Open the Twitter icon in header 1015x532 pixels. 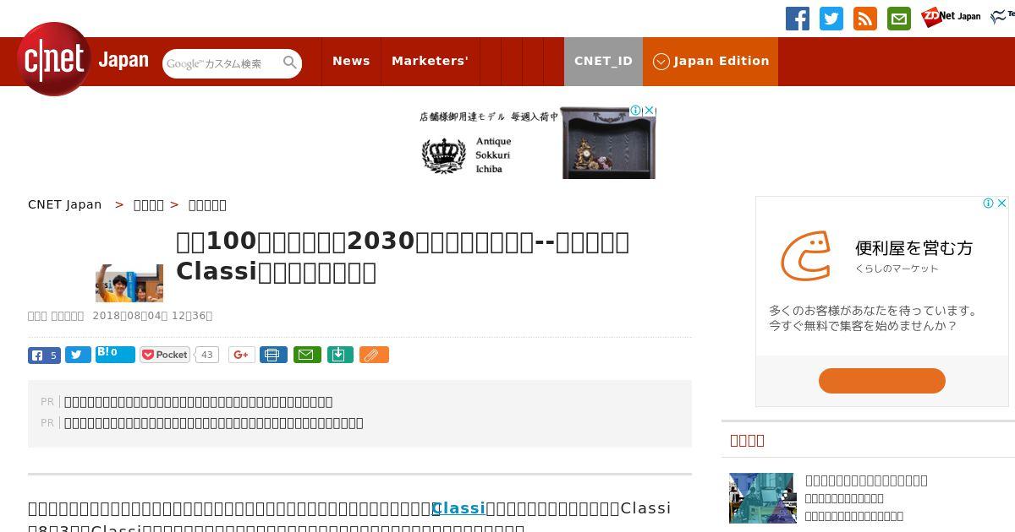pos(831,19)
